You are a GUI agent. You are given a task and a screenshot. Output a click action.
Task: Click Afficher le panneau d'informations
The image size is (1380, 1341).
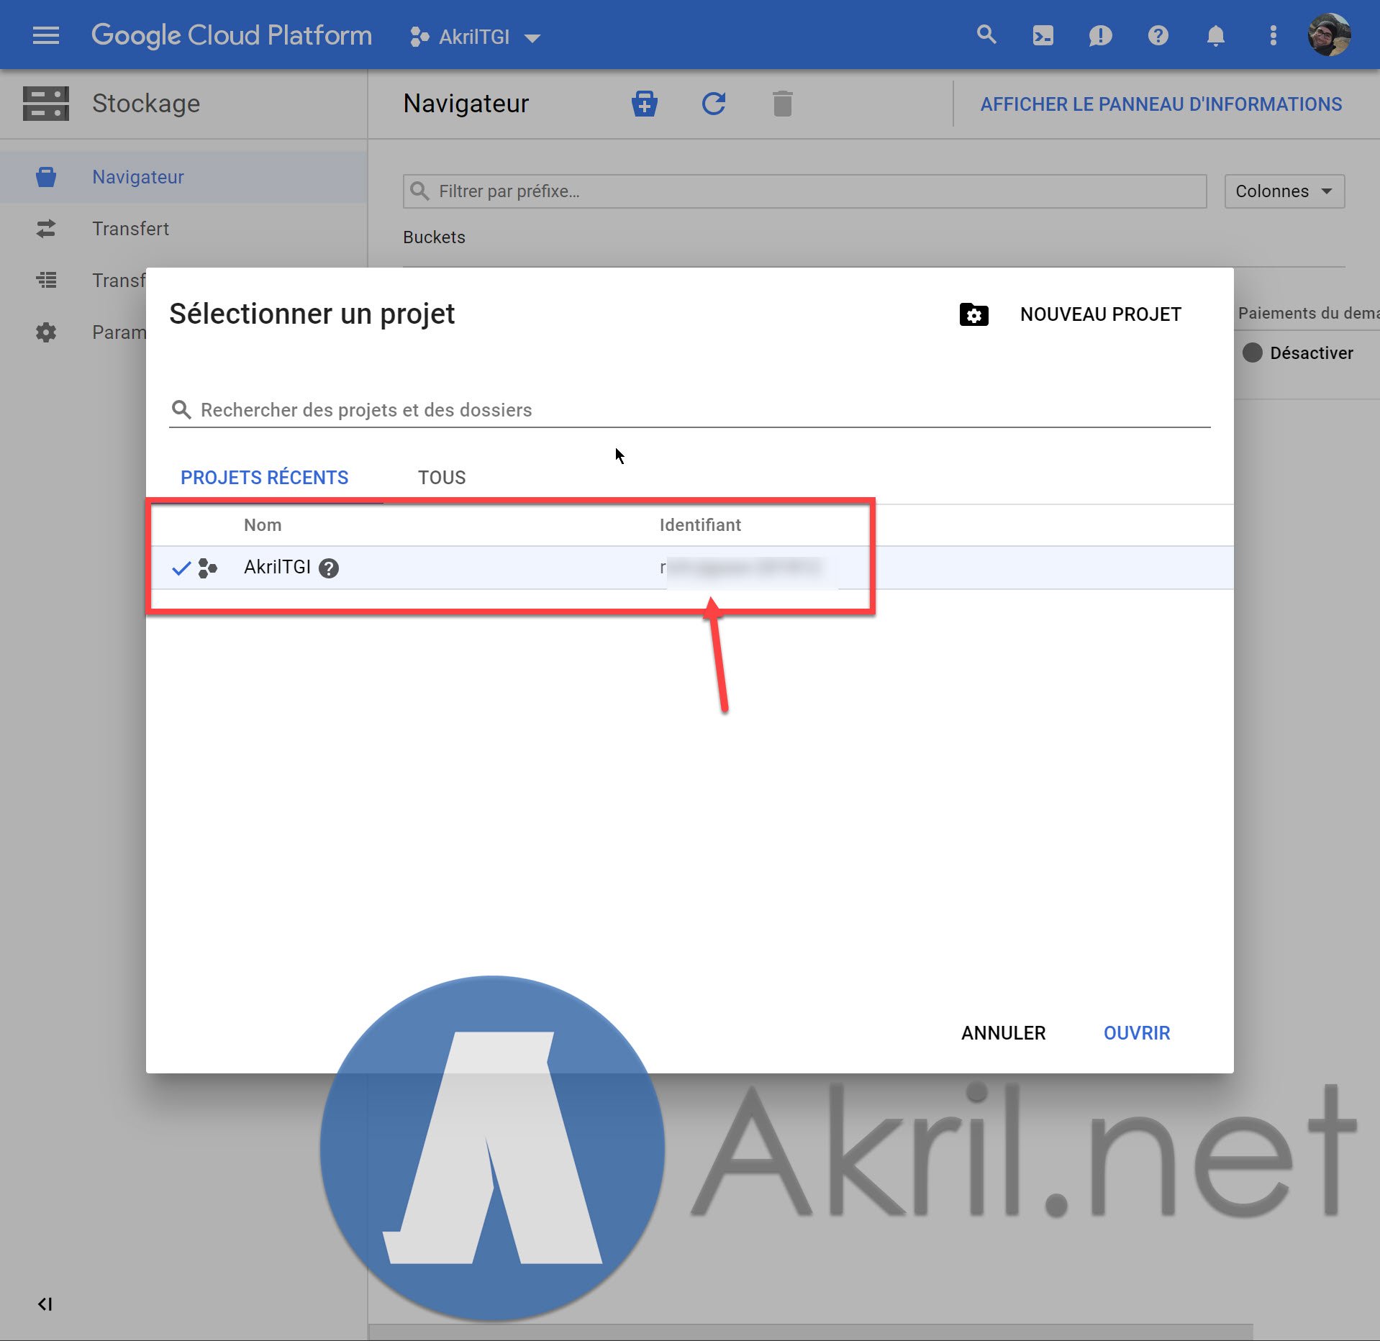(1161, 104)
